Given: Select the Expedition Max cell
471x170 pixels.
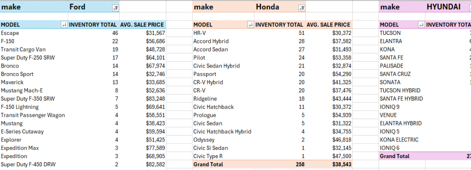Looking at the screenshot, I should coord(34,148).
